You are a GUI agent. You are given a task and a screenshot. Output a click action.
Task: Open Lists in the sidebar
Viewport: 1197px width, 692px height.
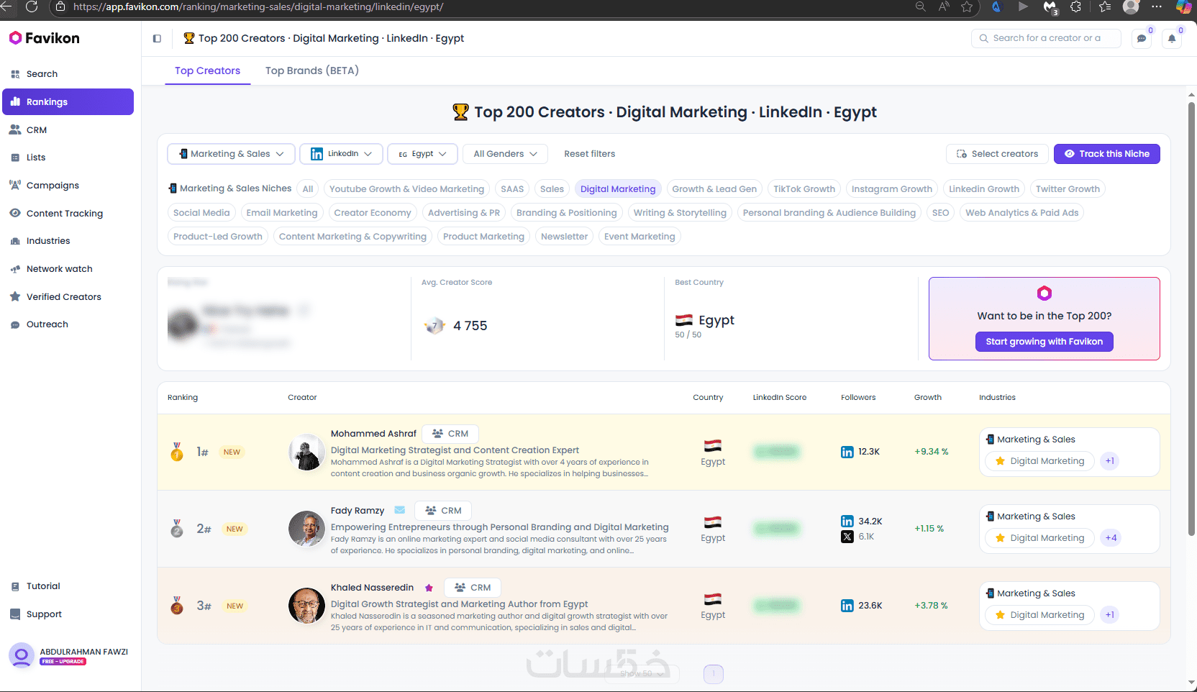point(68,158)
